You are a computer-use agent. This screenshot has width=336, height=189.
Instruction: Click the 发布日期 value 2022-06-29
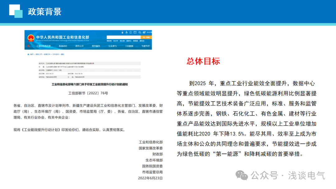click(79, 74)
